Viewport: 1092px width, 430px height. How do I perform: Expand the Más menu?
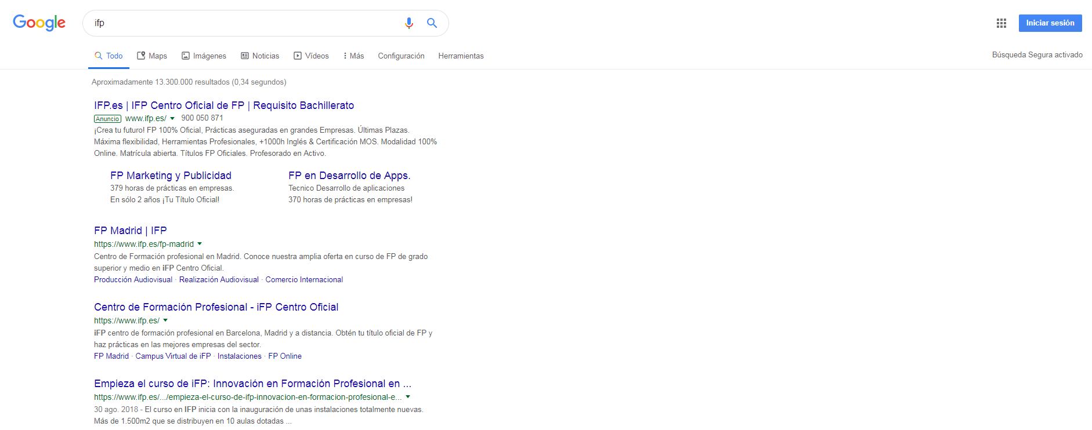[353, 56]
